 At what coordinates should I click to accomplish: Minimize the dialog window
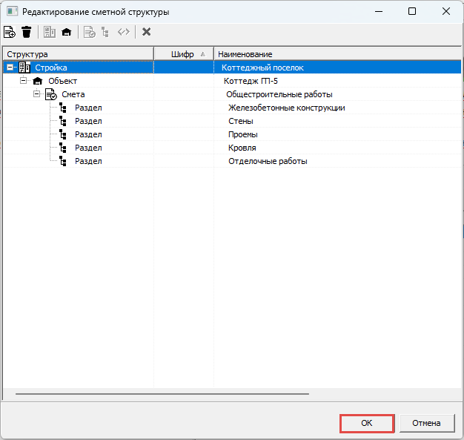pyautogui.click(x=379, y=11)
